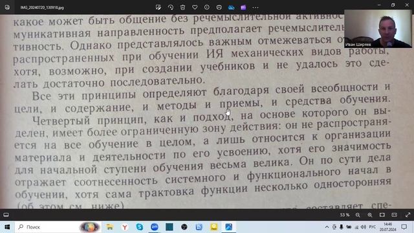The width and height of the screenshot is (414, 233).
Task: Click the 53 % zoom level value
Action: click(x=345, y=215)
